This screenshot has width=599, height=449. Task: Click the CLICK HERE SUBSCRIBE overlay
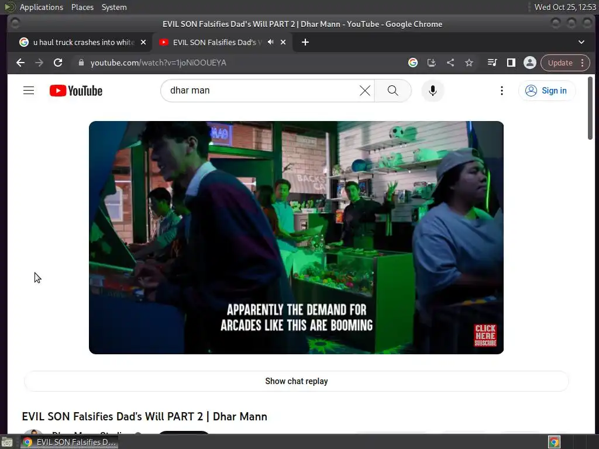point(486,336)
